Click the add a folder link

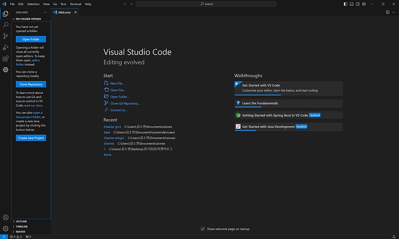click(28, 63)
